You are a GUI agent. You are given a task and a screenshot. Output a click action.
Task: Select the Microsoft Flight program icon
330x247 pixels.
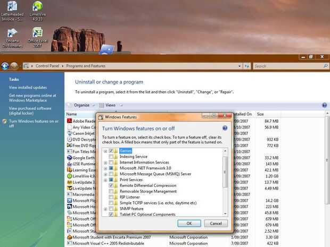[69, 200]
